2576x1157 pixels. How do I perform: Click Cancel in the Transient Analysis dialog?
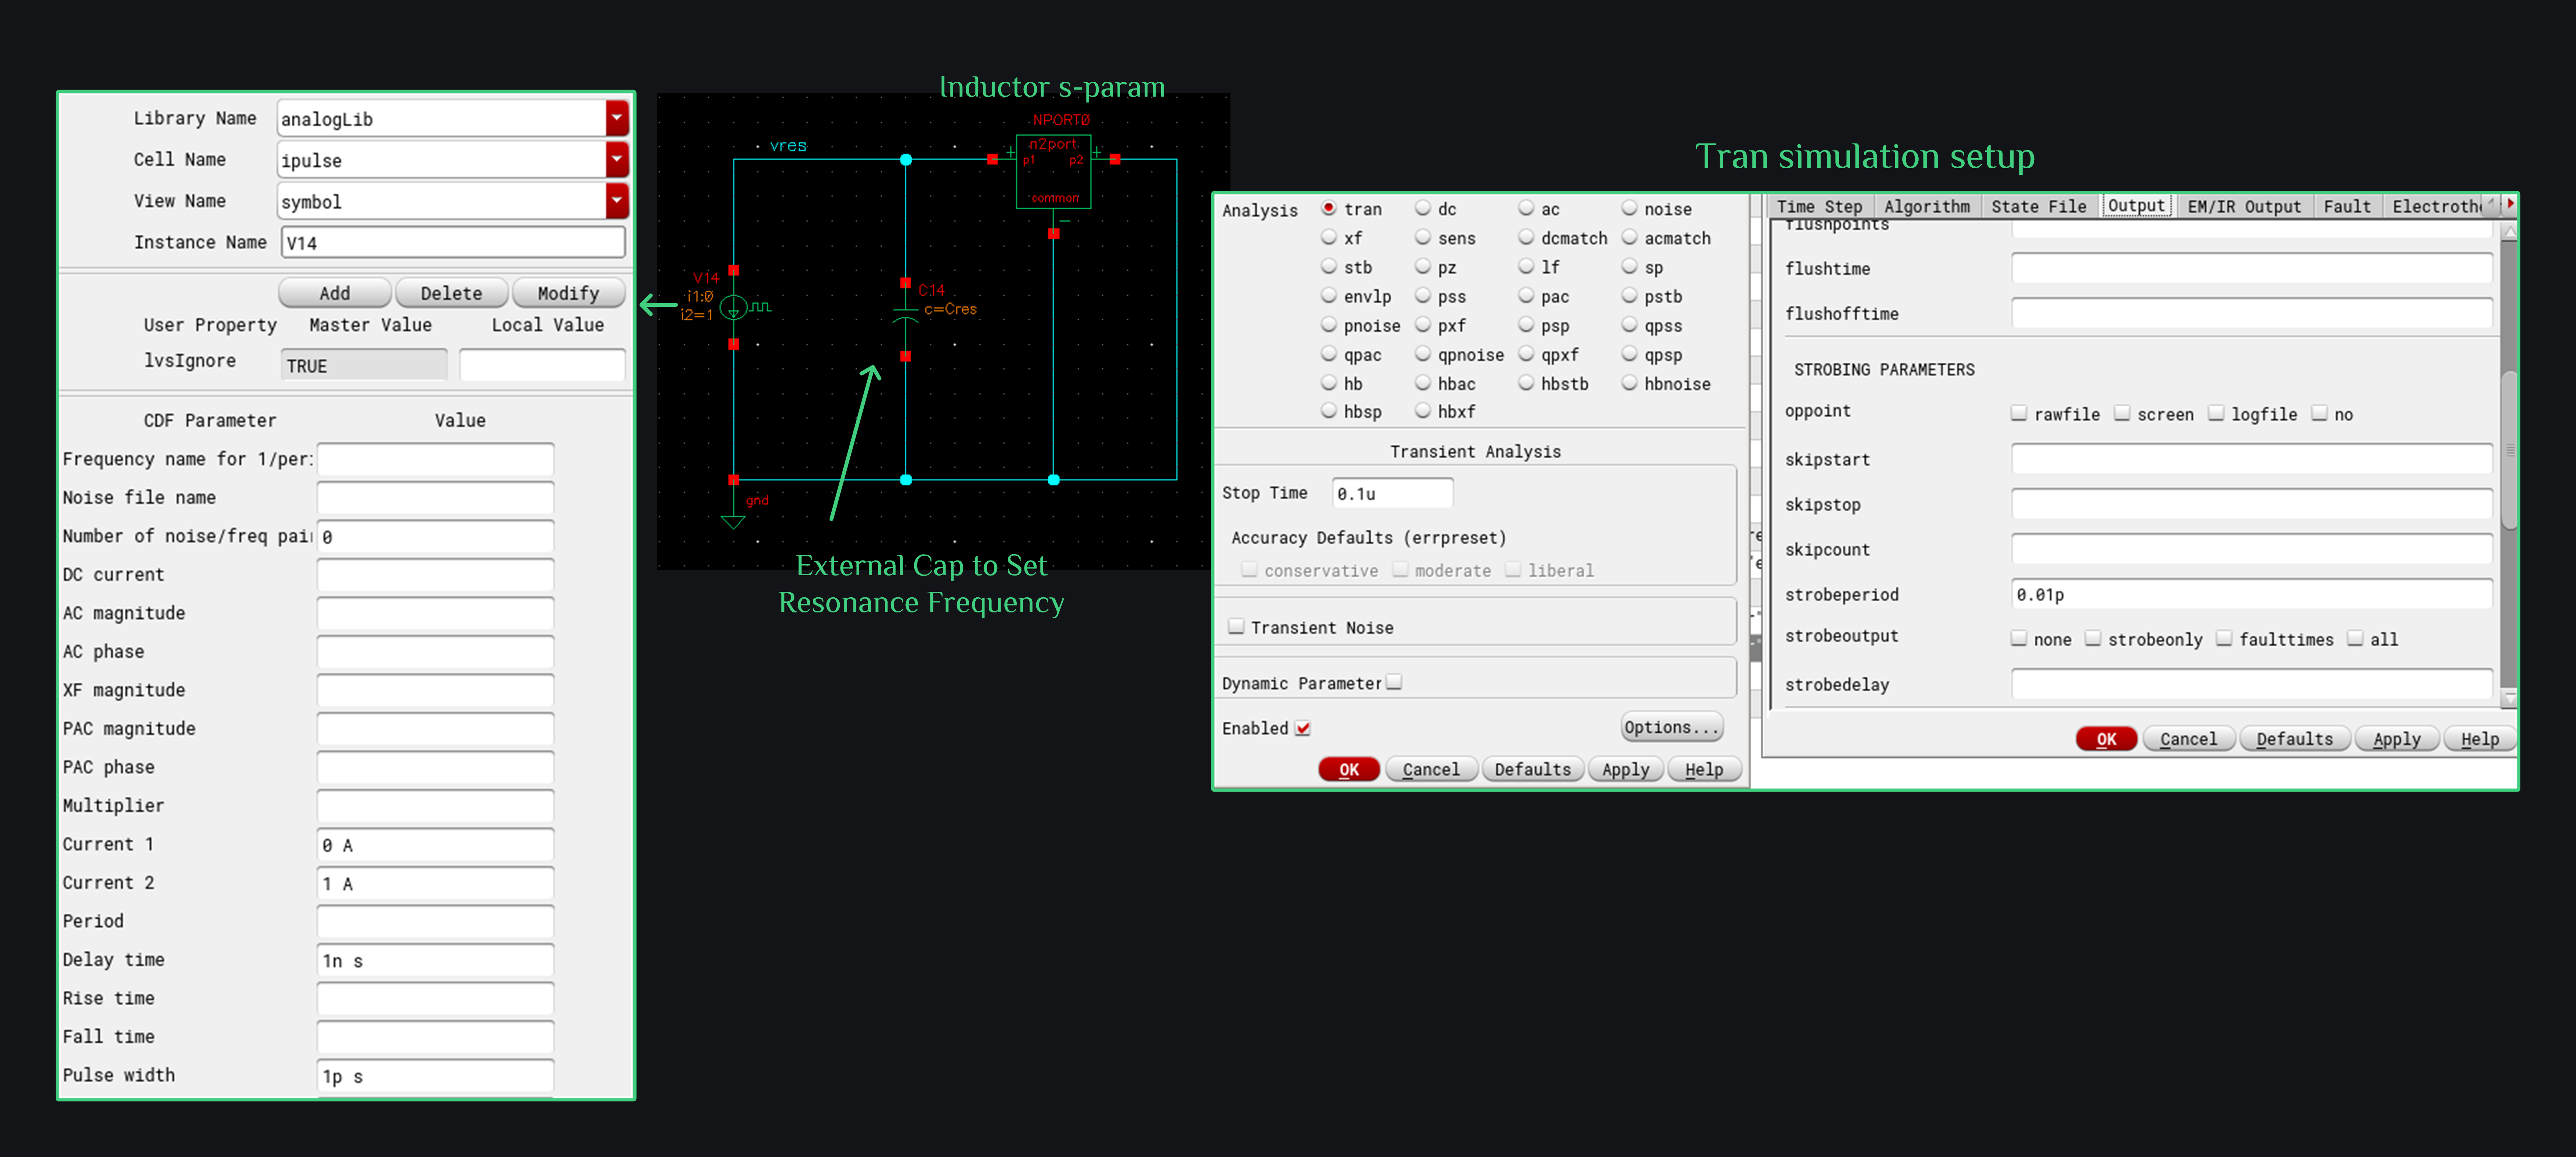1431,769
